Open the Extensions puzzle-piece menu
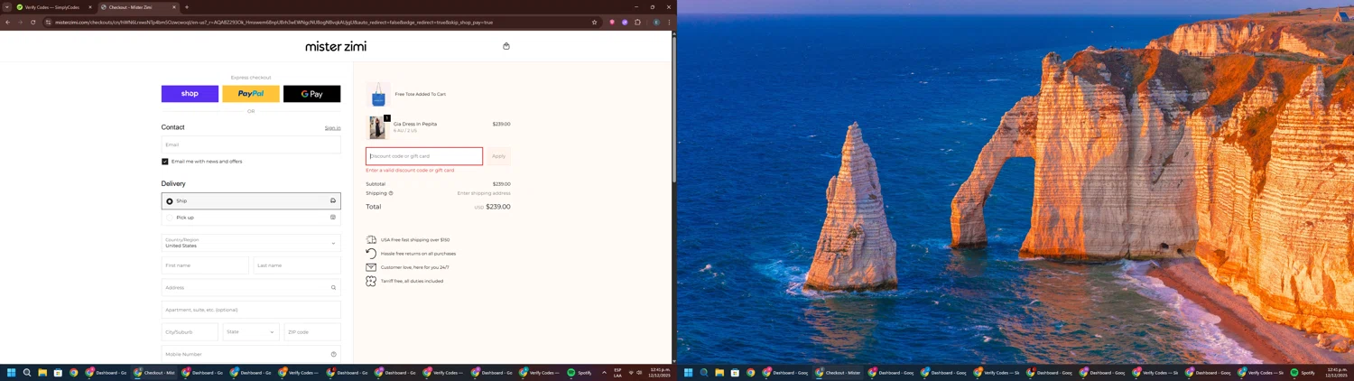This screenshot has height=381, width=1354. click(x=637, y=22)
